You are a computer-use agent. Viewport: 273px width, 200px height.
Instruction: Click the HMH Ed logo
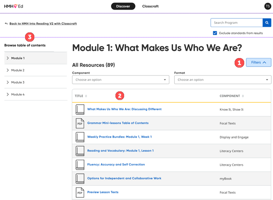[14, 6]
